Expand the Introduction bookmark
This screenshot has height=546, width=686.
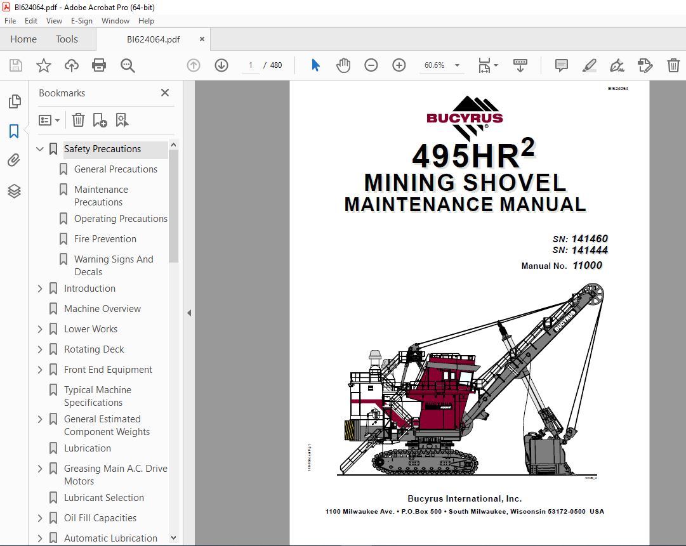pos(40,289)
